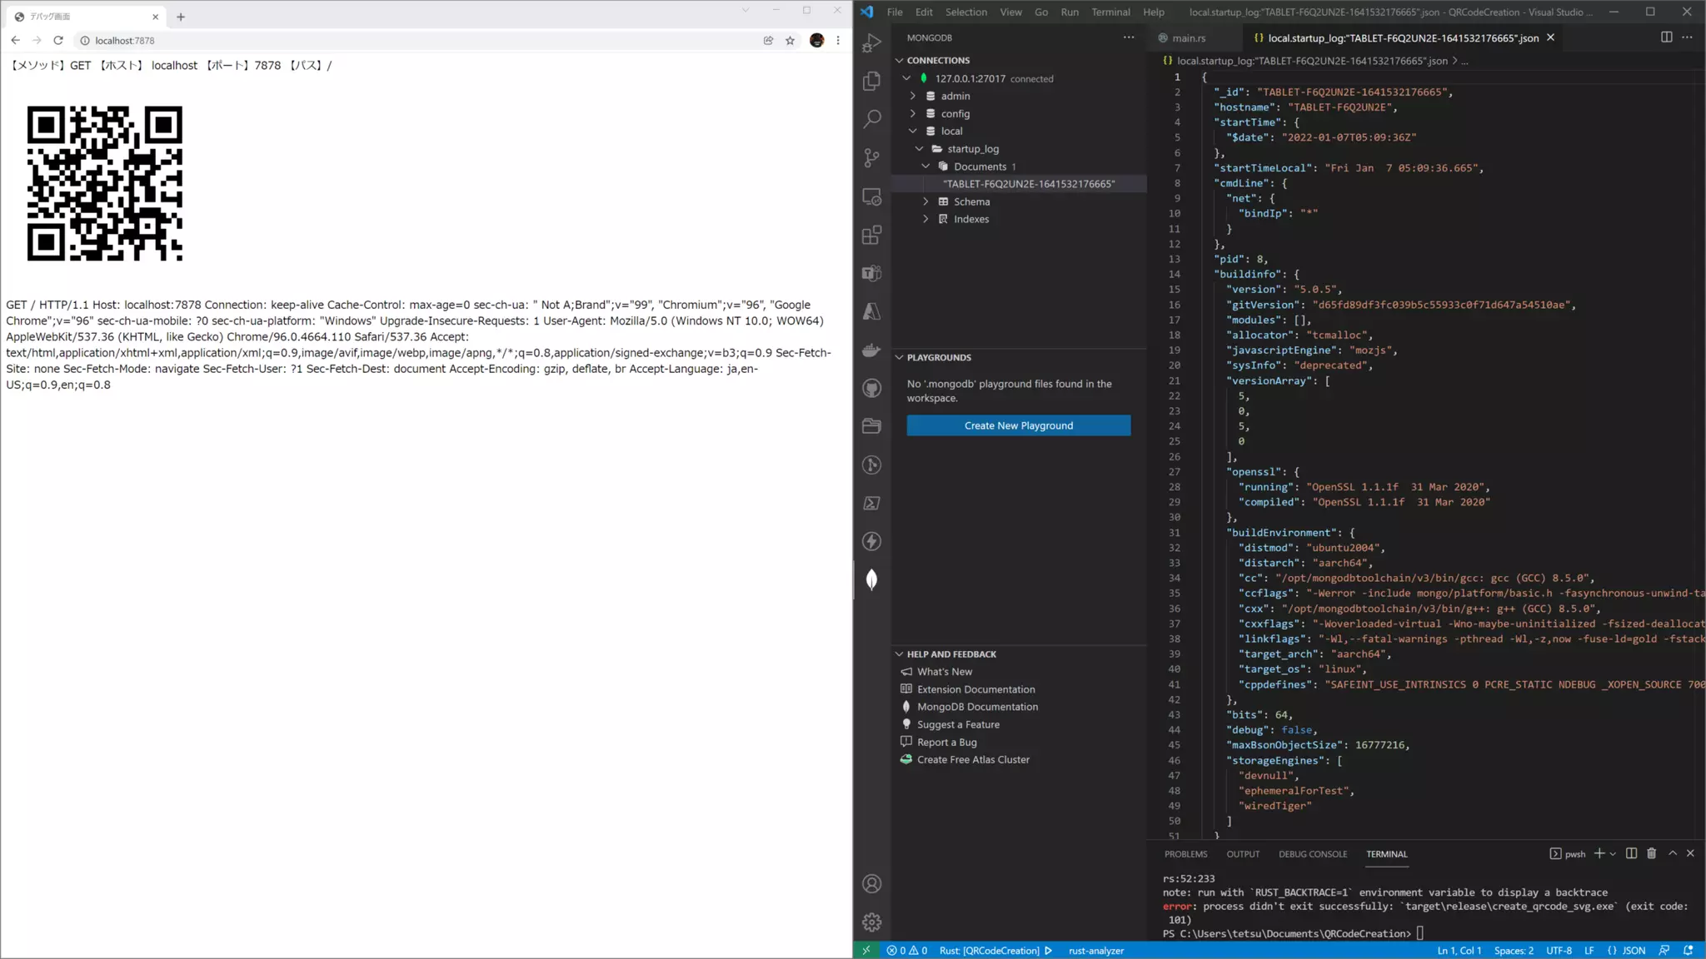The height and width of the screenshot is (959, 1706).
Task: Collapse the PLAYGROUNDS section
Action: 900,357
